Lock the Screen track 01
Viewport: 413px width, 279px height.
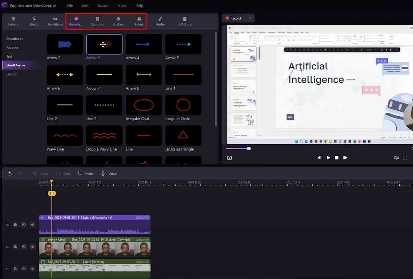[x=15, y=269]
